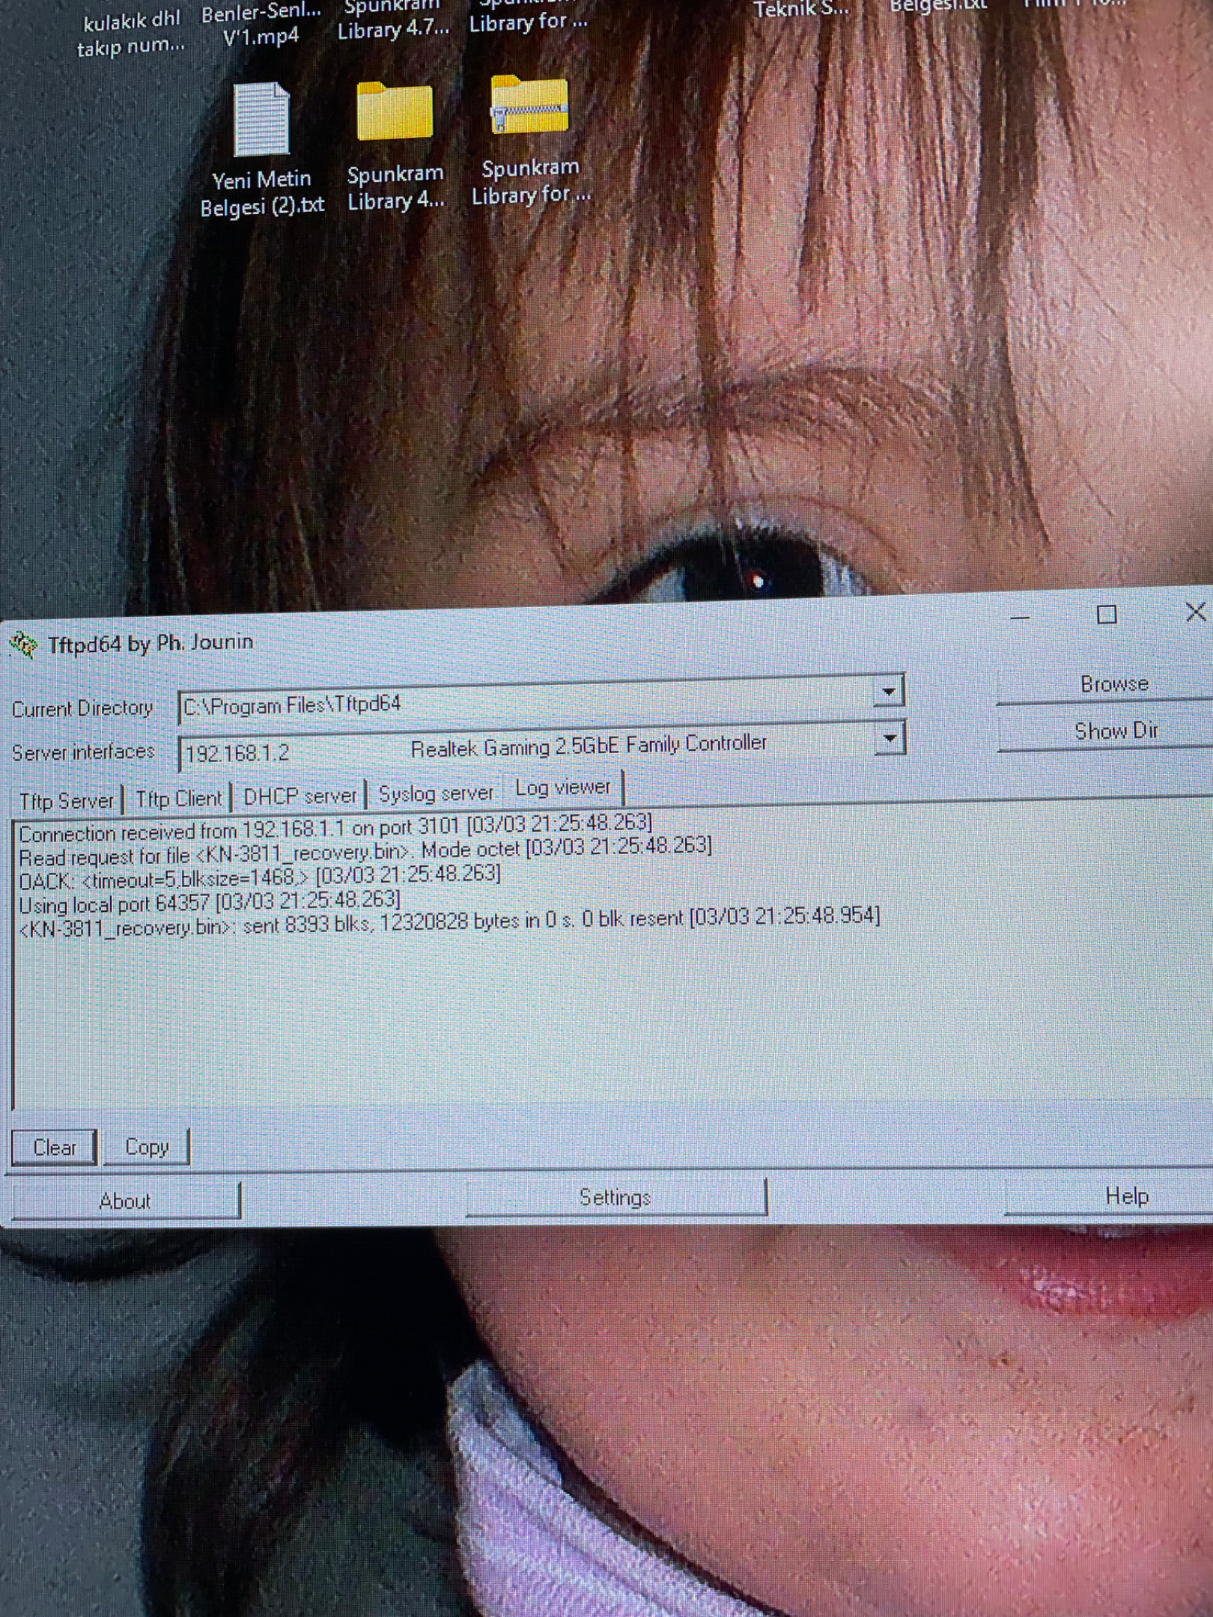Select the 'Connection received from 192.168.1.1' log line
This screenshot has height=1617, width=1213.
click(x=335, y=828)
